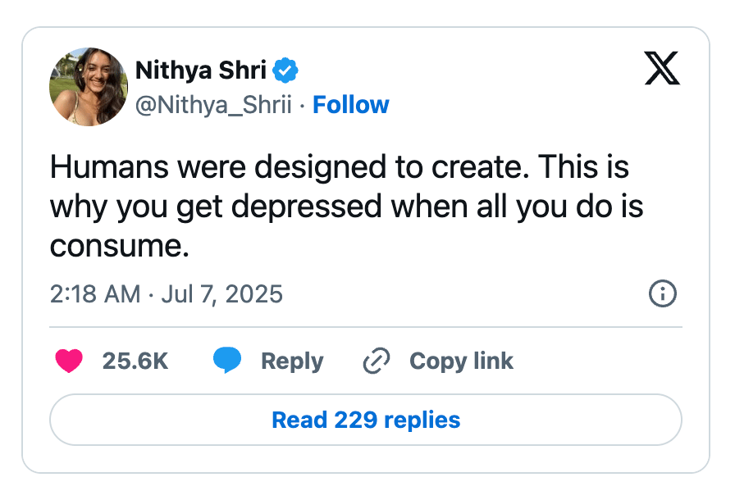Click the 2:18 AM time
Viewport: 735px width, 500px height.
pos(95,294)
